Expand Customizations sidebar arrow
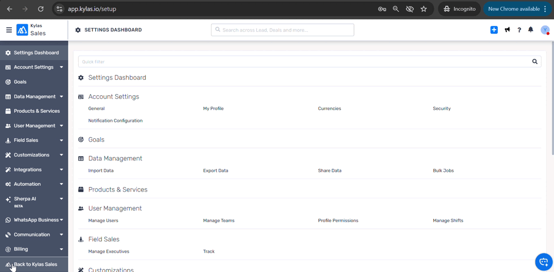554x272 pixels. (61, 155)
